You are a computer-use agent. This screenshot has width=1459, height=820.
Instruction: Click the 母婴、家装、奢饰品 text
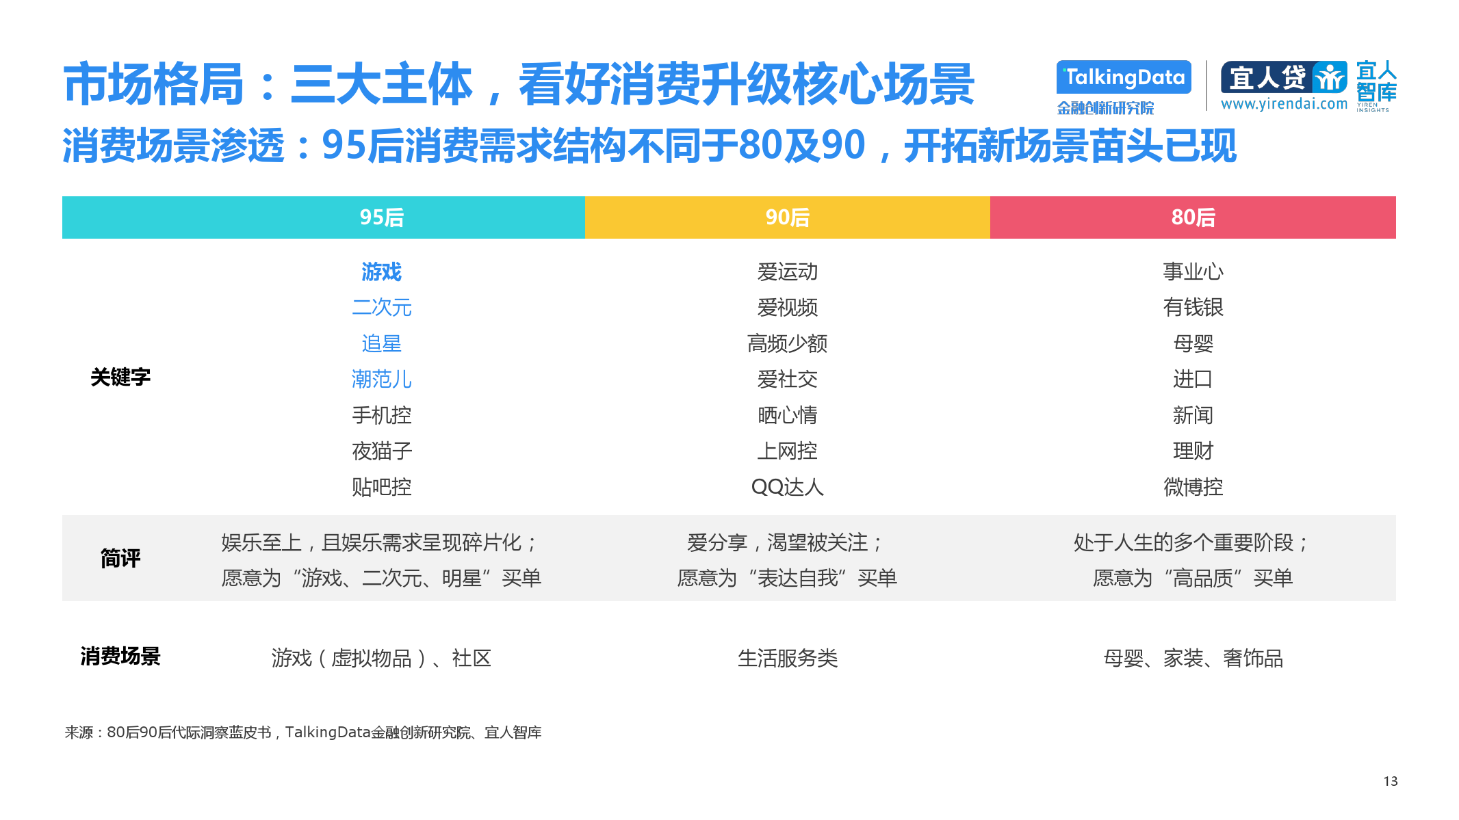tap(1192, 658)
